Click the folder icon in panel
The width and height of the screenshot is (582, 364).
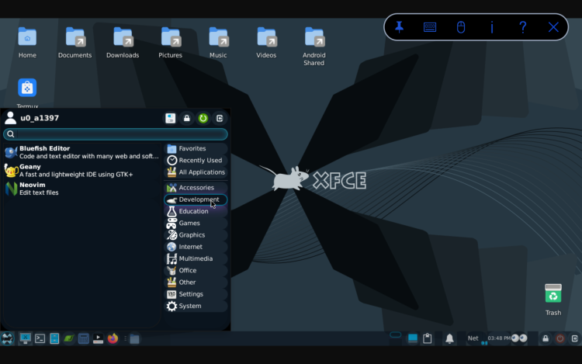click(x=134, y=338)
